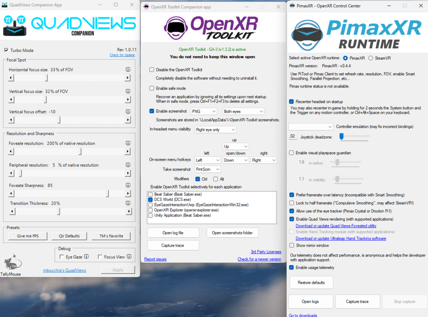The width and height of the screenshot is (428, 317).
Task: Enable Focus View debug checkbox
Action: pos(100,257)
